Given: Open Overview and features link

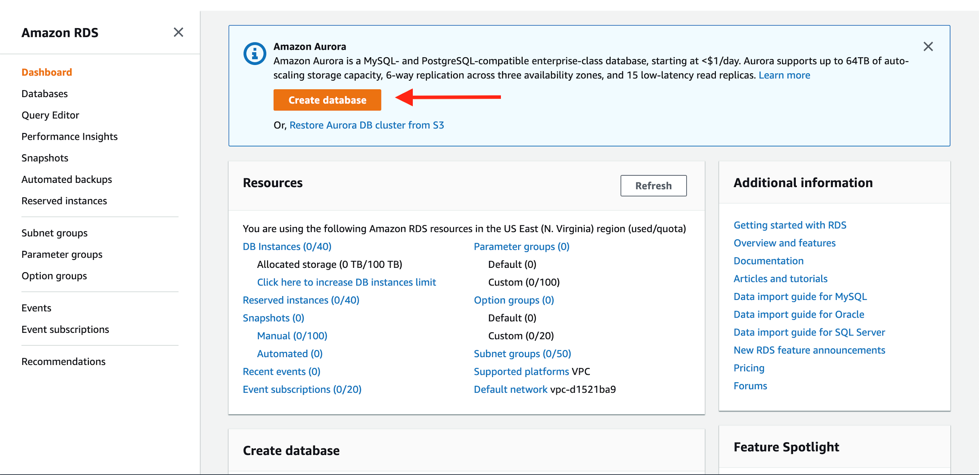Looking at the screenshot, I should click(x=784, y=243).
